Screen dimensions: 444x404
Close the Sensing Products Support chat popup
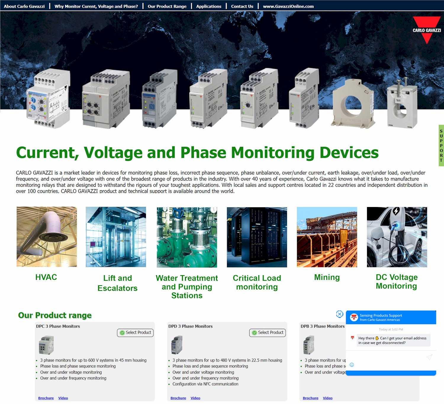click(x=340, y=314)
